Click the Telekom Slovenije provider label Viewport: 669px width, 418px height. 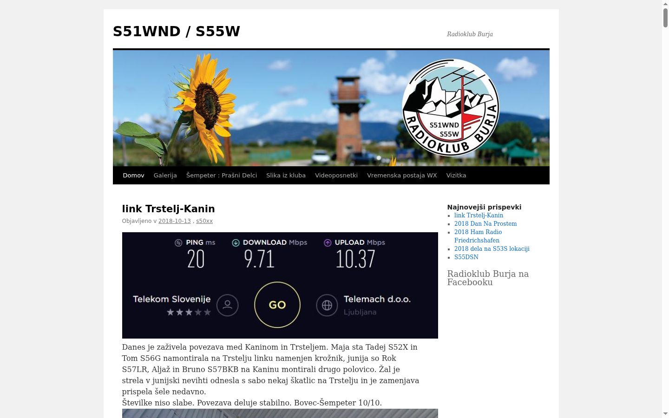point(172,299)
